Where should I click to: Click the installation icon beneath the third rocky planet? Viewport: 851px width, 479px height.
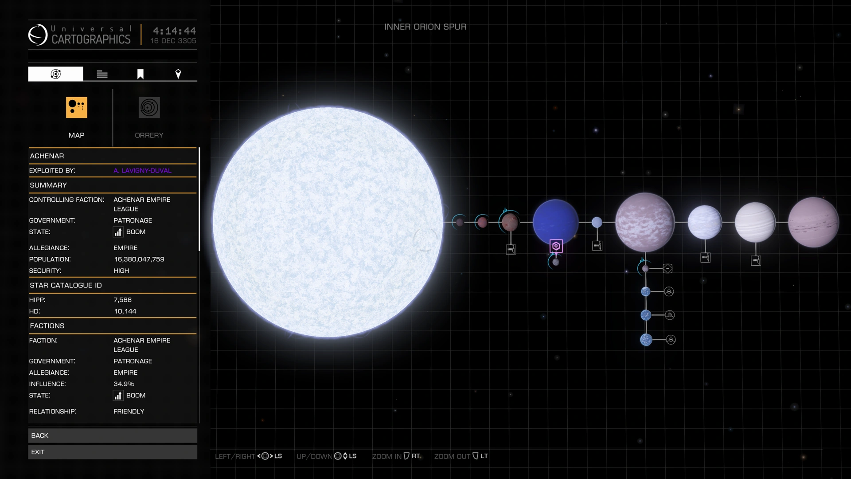point(511,249)
